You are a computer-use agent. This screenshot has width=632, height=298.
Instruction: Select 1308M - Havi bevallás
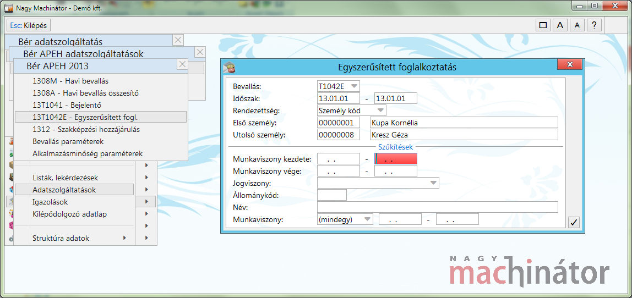(101, 81)
